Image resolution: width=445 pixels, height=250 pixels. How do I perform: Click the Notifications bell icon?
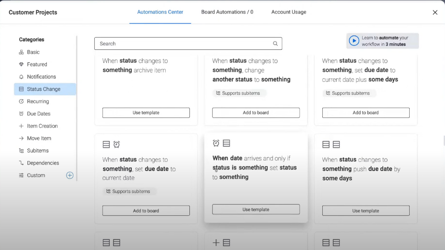(x=21, y=77)
